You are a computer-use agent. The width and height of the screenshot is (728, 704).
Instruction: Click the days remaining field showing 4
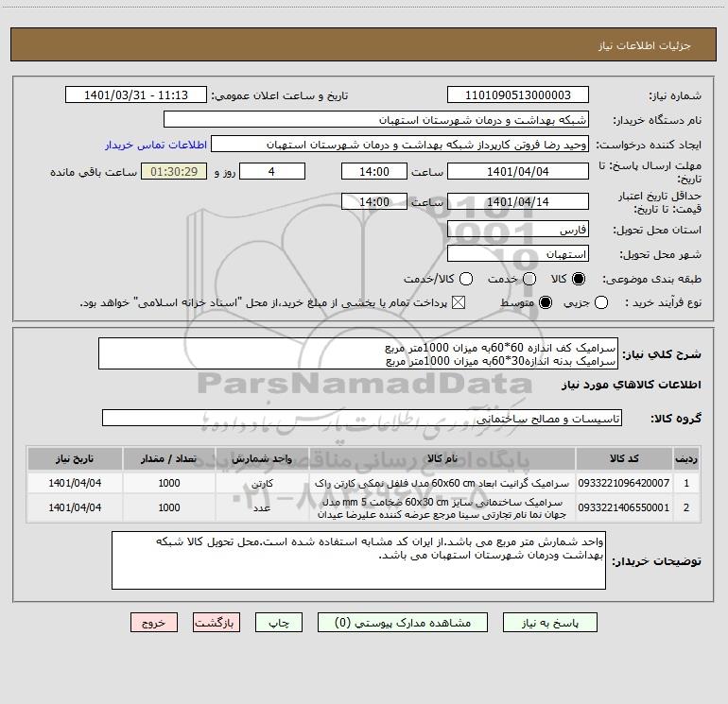pyautogui.click(x=272, y=171)
